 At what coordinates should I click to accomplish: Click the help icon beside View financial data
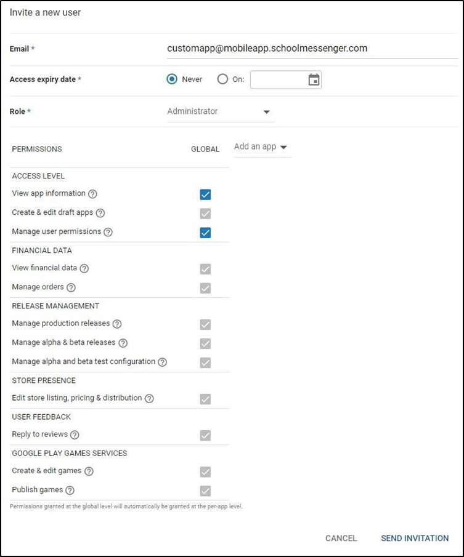tap(84, 269)
